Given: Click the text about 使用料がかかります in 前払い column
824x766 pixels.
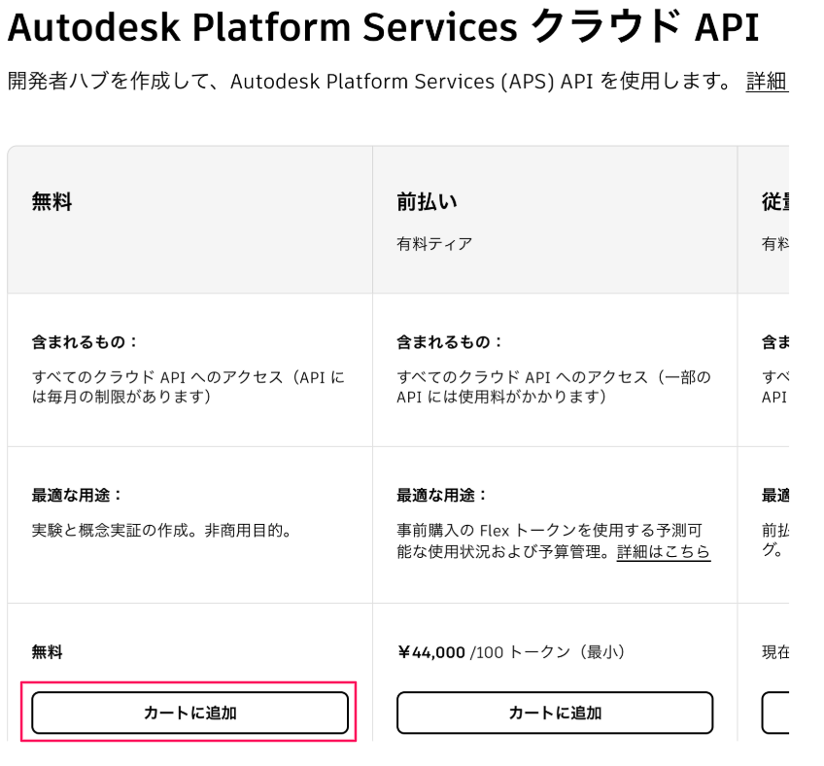Looking at the screenshot, I should (x=554, y=387).
